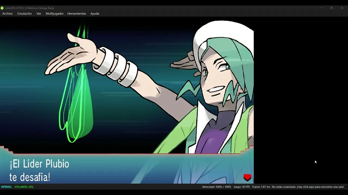Open the Ayuda menu
Screen dimensions: 348x195
click(95, 14)
